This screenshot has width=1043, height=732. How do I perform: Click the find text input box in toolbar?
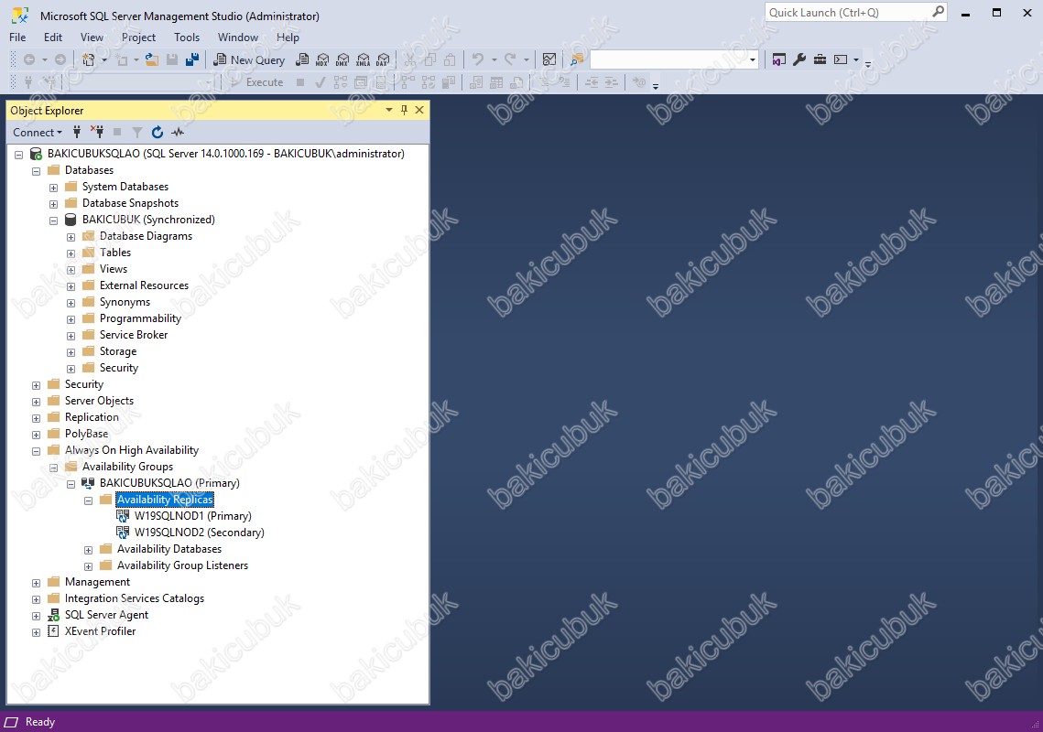668,59
